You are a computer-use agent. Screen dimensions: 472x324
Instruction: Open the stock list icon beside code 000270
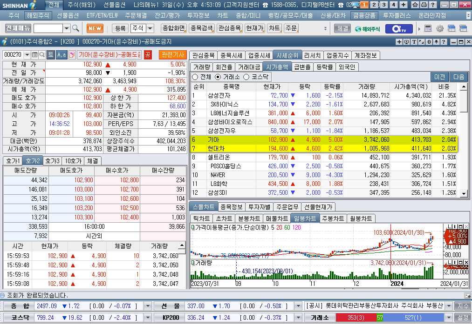34,55
